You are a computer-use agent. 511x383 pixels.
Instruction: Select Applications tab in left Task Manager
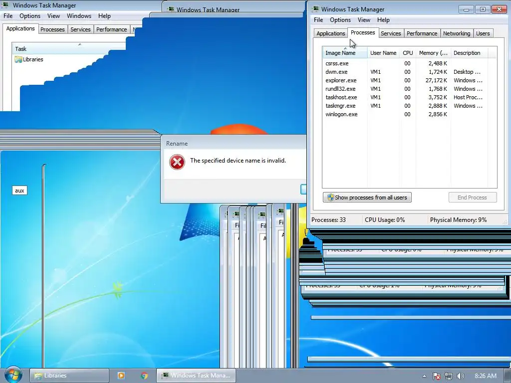coord(20,28)
